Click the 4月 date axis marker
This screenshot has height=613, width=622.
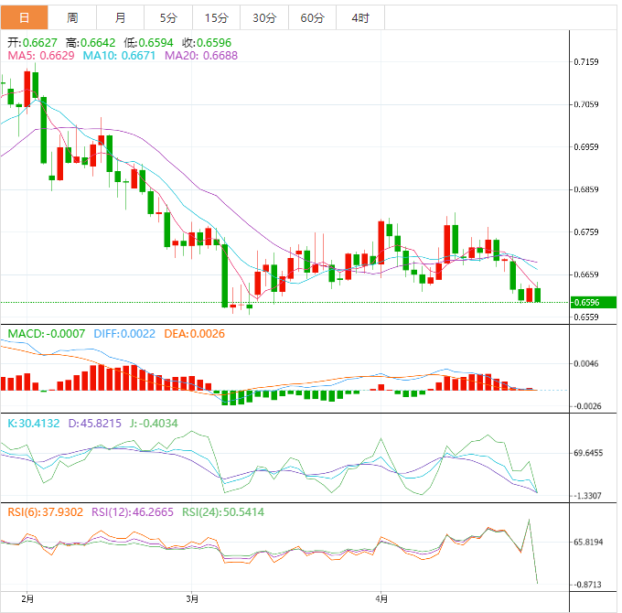(381, 598)
